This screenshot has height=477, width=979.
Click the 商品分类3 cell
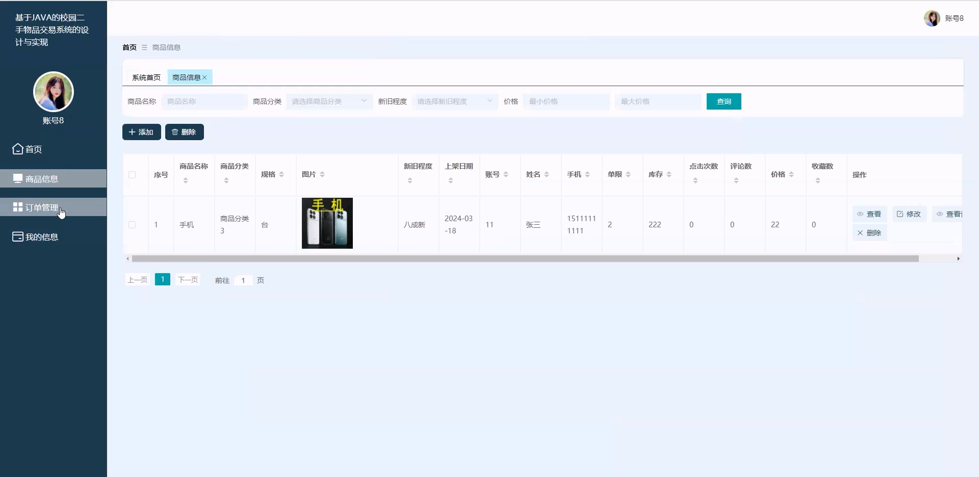(x=235, y=225)
